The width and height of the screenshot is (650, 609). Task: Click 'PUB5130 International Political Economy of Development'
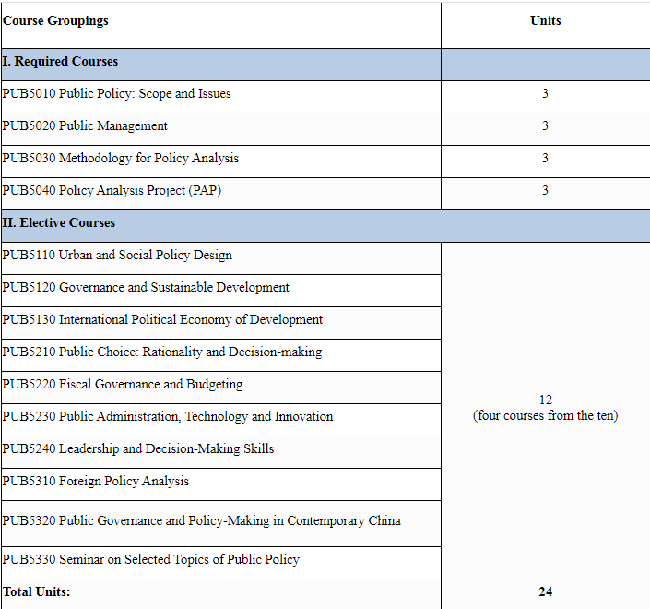point(162,319)
